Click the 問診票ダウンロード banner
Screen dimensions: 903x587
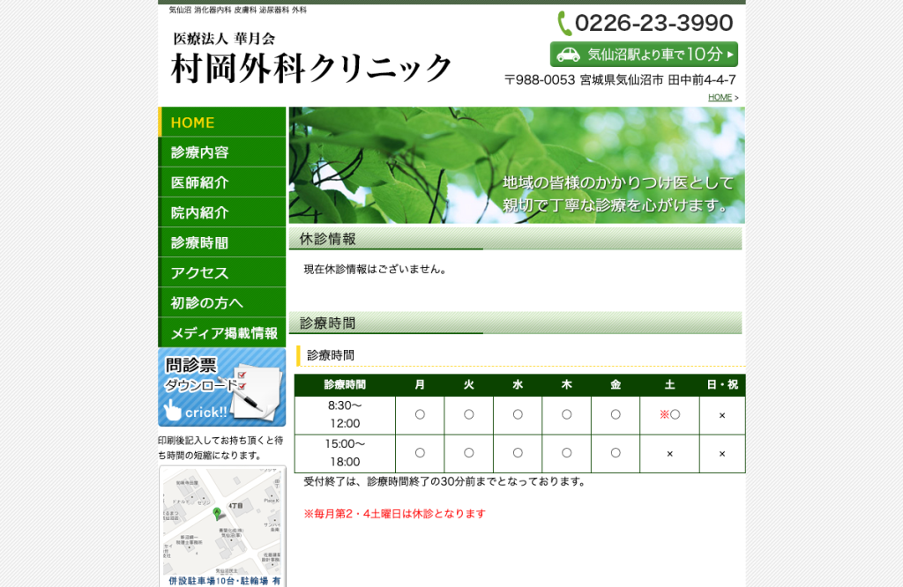[221, 387]
